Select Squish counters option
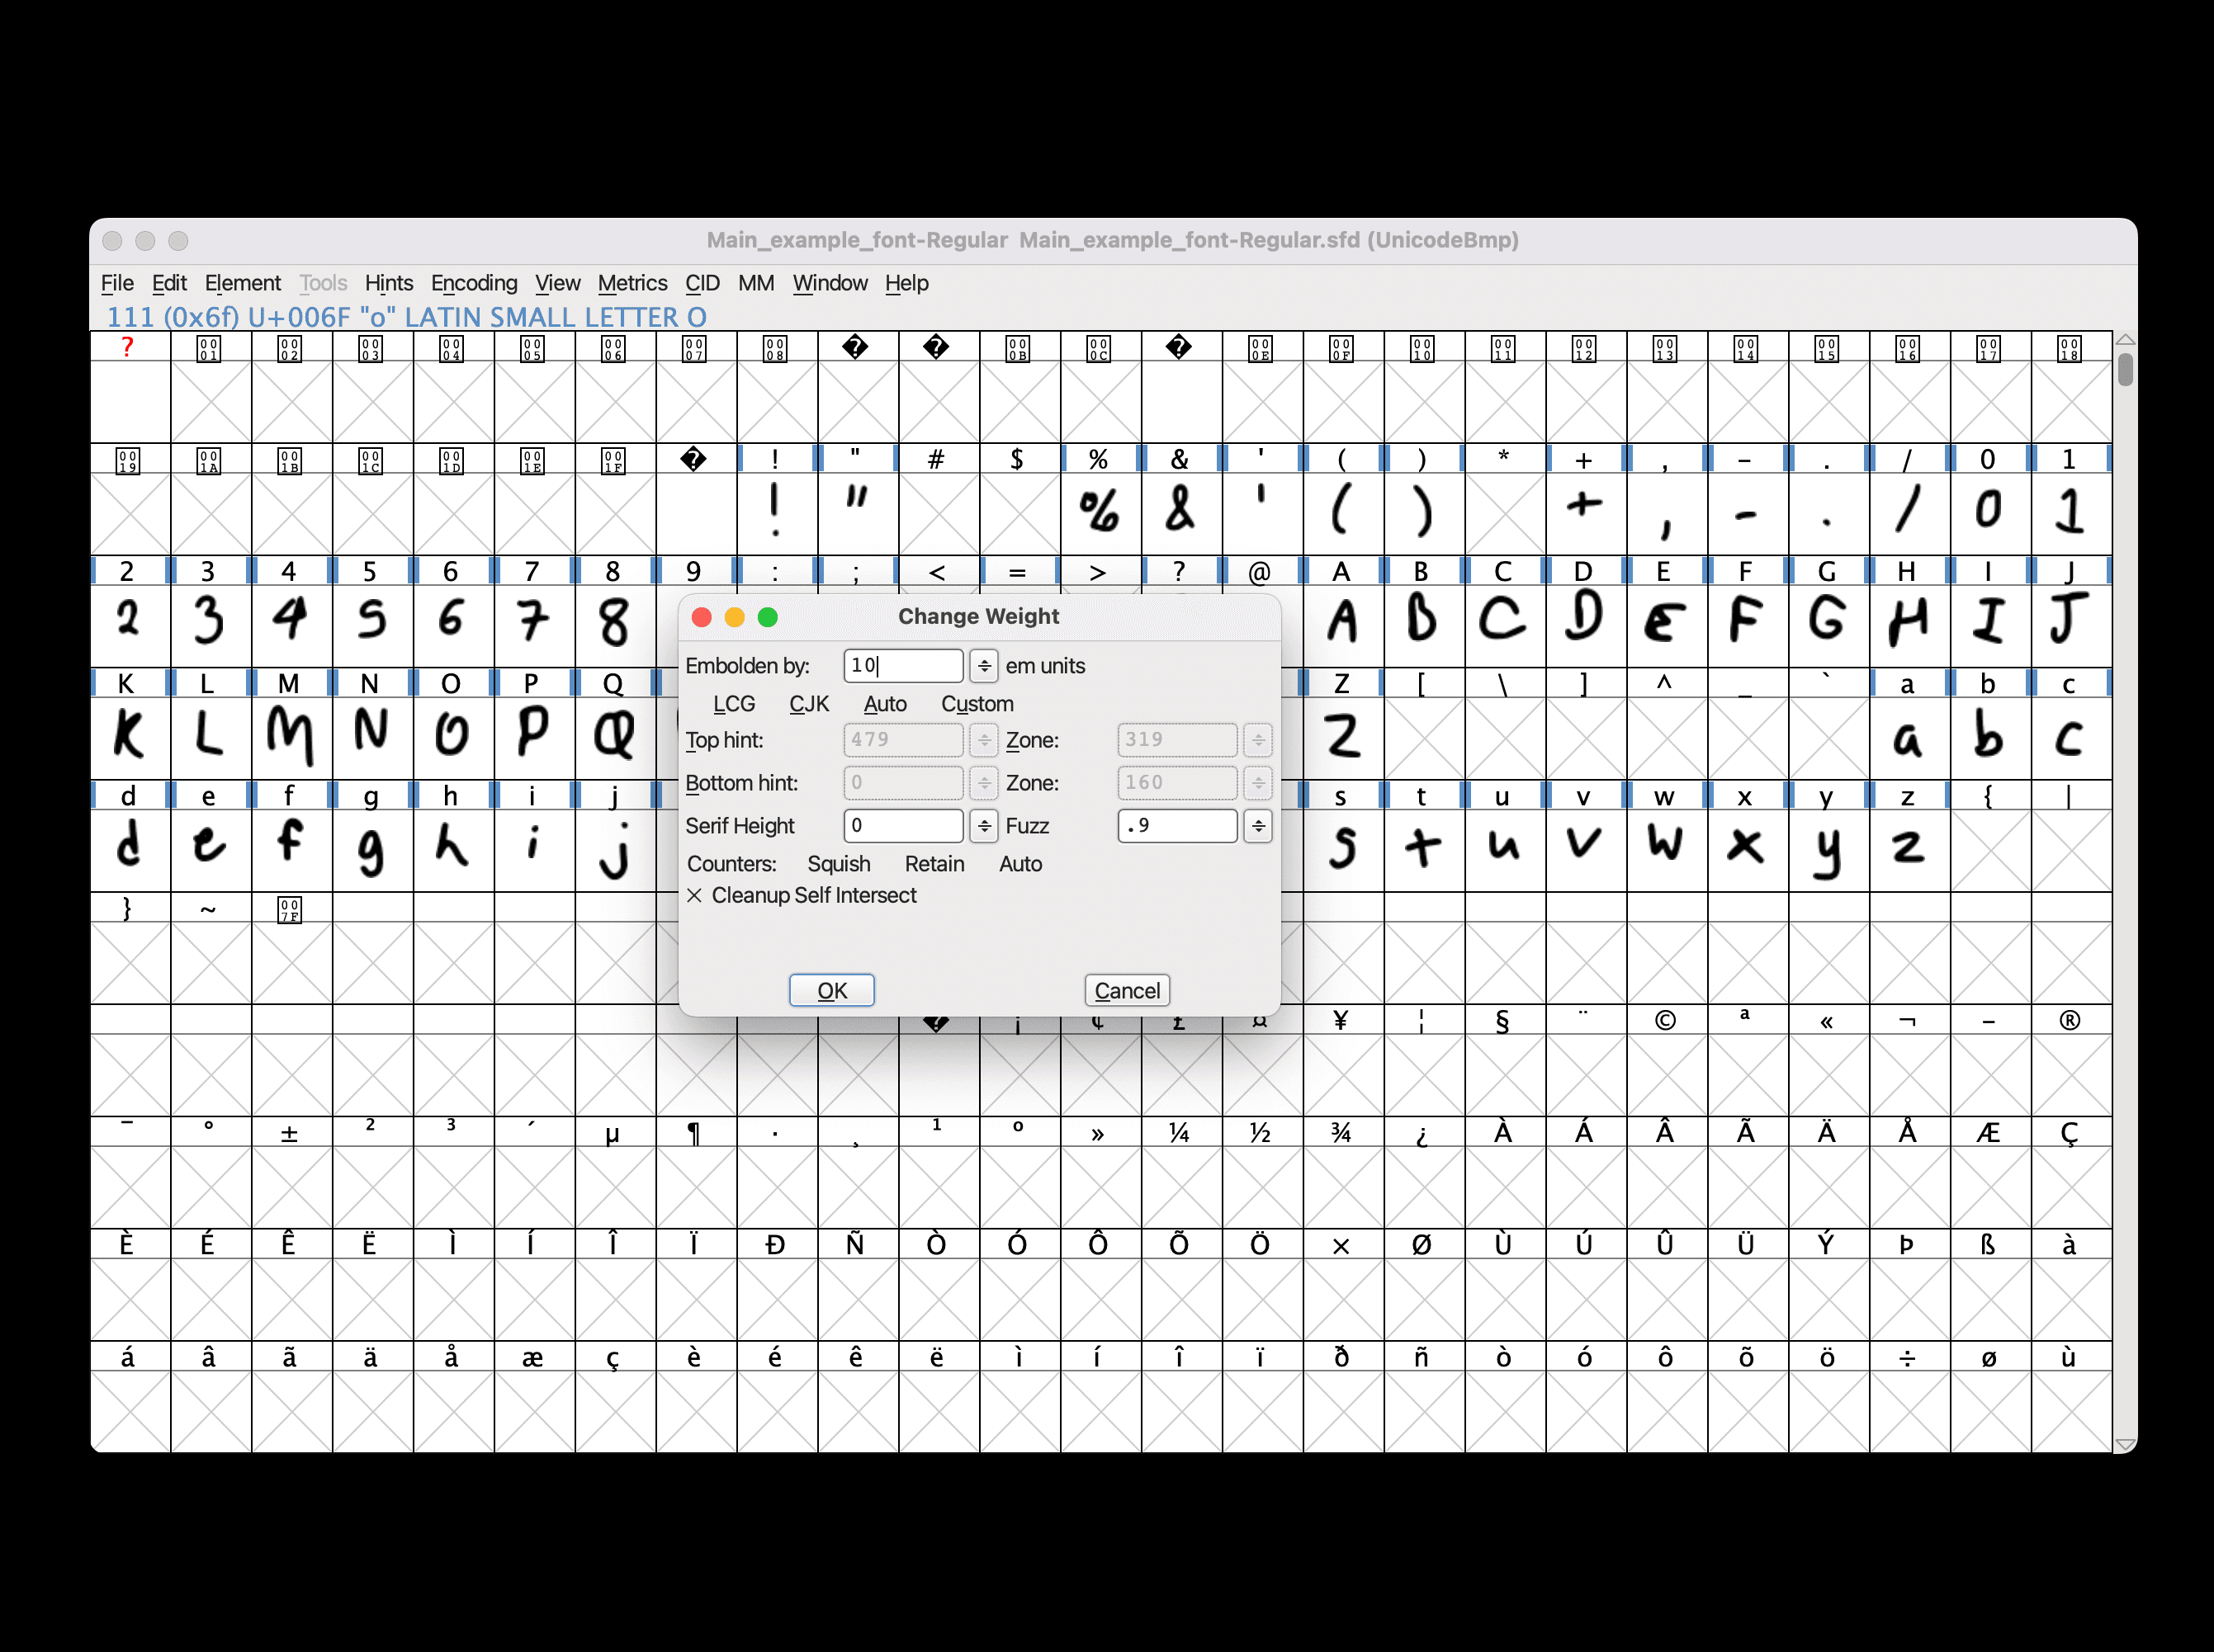Viewport: 2214px width, 1652px height. [x=839, y=864]
